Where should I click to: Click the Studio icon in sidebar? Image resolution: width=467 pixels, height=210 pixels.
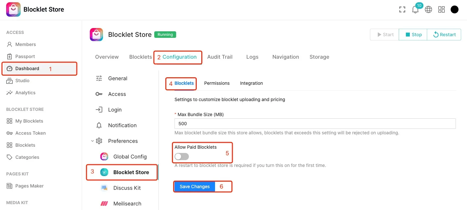(x=9, y=81)
